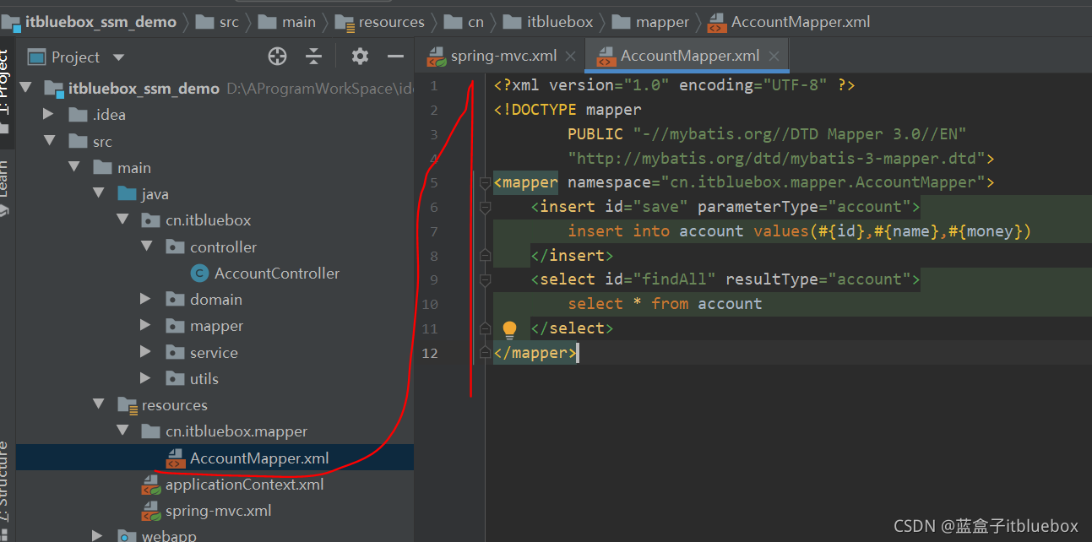Image resolution: width=1092 pixels, height=542 pixels.
Task: Click 'select * from account' SQL text
Action: click(x=665, y=304)
